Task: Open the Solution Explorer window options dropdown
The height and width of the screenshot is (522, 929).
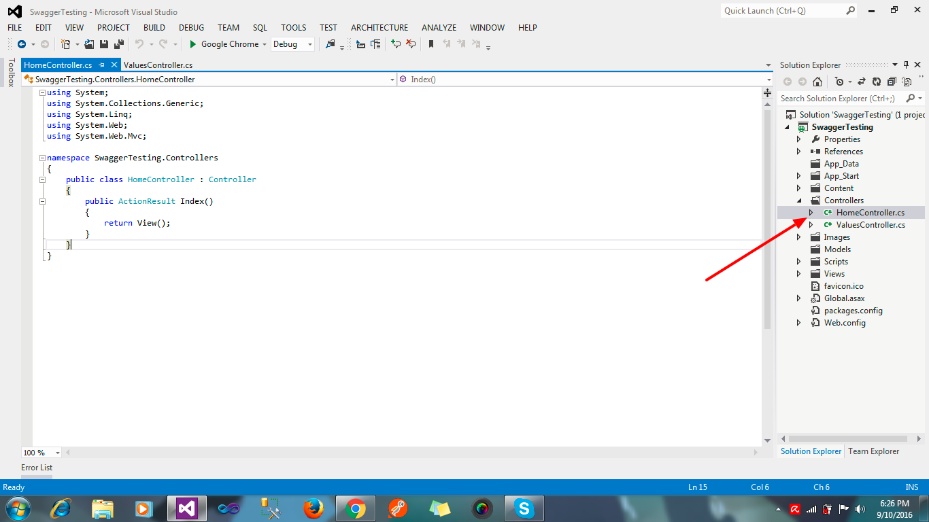Action: click(895, 65)
